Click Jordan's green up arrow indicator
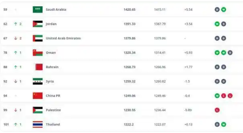243x133 pixels. click(16, 24)
